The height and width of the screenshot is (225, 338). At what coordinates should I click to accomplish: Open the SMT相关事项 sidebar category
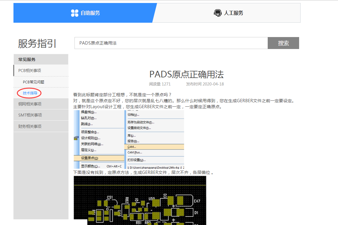[41, 115]
